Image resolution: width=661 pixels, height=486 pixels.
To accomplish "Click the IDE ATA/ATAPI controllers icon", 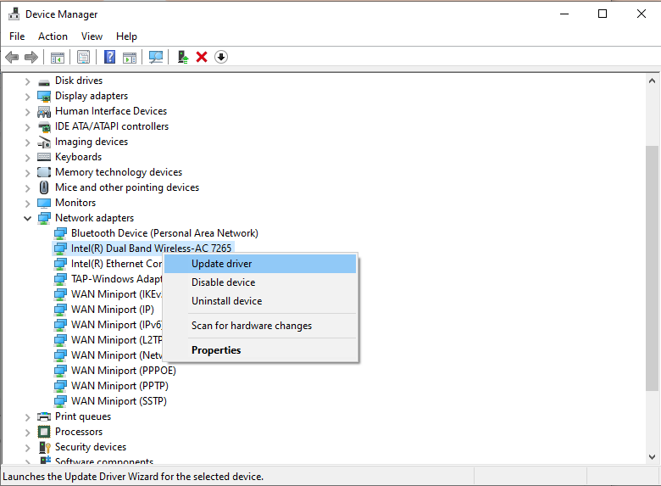I will tap(44, 126).
